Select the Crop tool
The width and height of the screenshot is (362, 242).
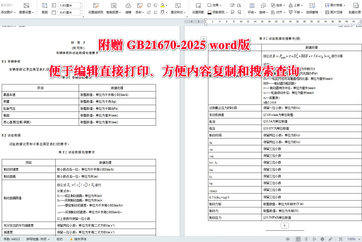pyautogui.click(x=45, y=8)
